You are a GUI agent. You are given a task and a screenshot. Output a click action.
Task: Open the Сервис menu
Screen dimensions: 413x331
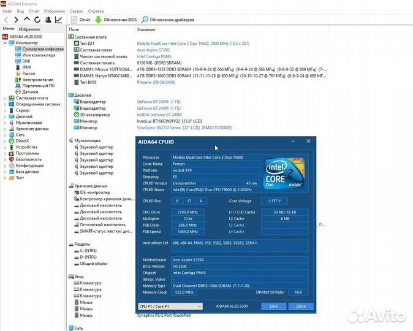(x=77, y=11)
